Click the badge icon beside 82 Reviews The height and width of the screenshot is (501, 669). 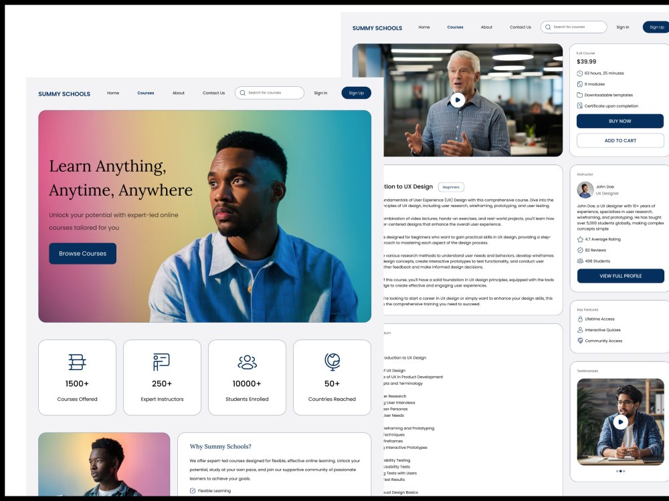(x=580, y=250)
